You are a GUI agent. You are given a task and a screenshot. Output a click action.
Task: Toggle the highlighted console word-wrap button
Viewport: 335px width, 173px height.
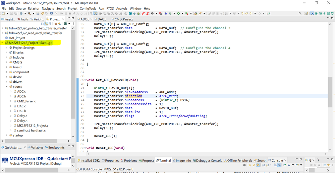click(x=279, y=165)
